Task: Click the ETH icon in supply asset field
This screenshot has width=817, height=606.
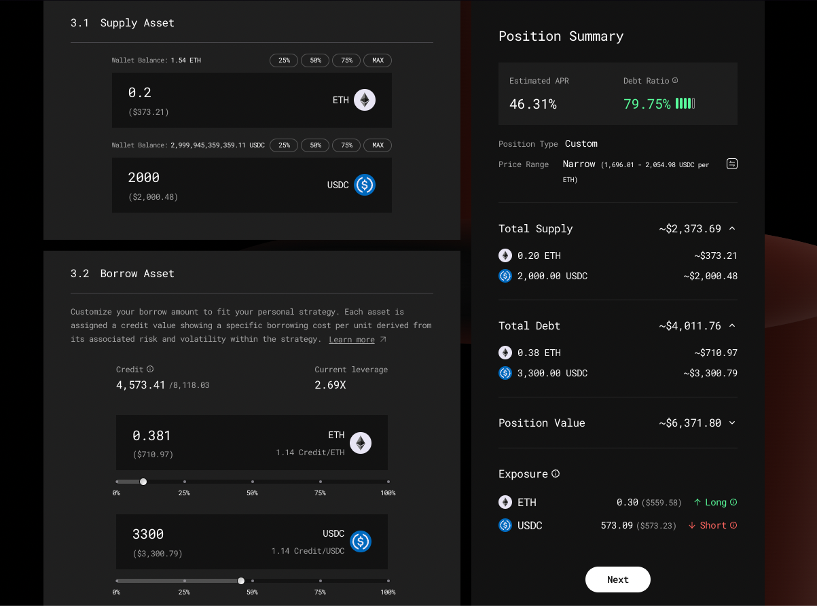Action: 364,100
